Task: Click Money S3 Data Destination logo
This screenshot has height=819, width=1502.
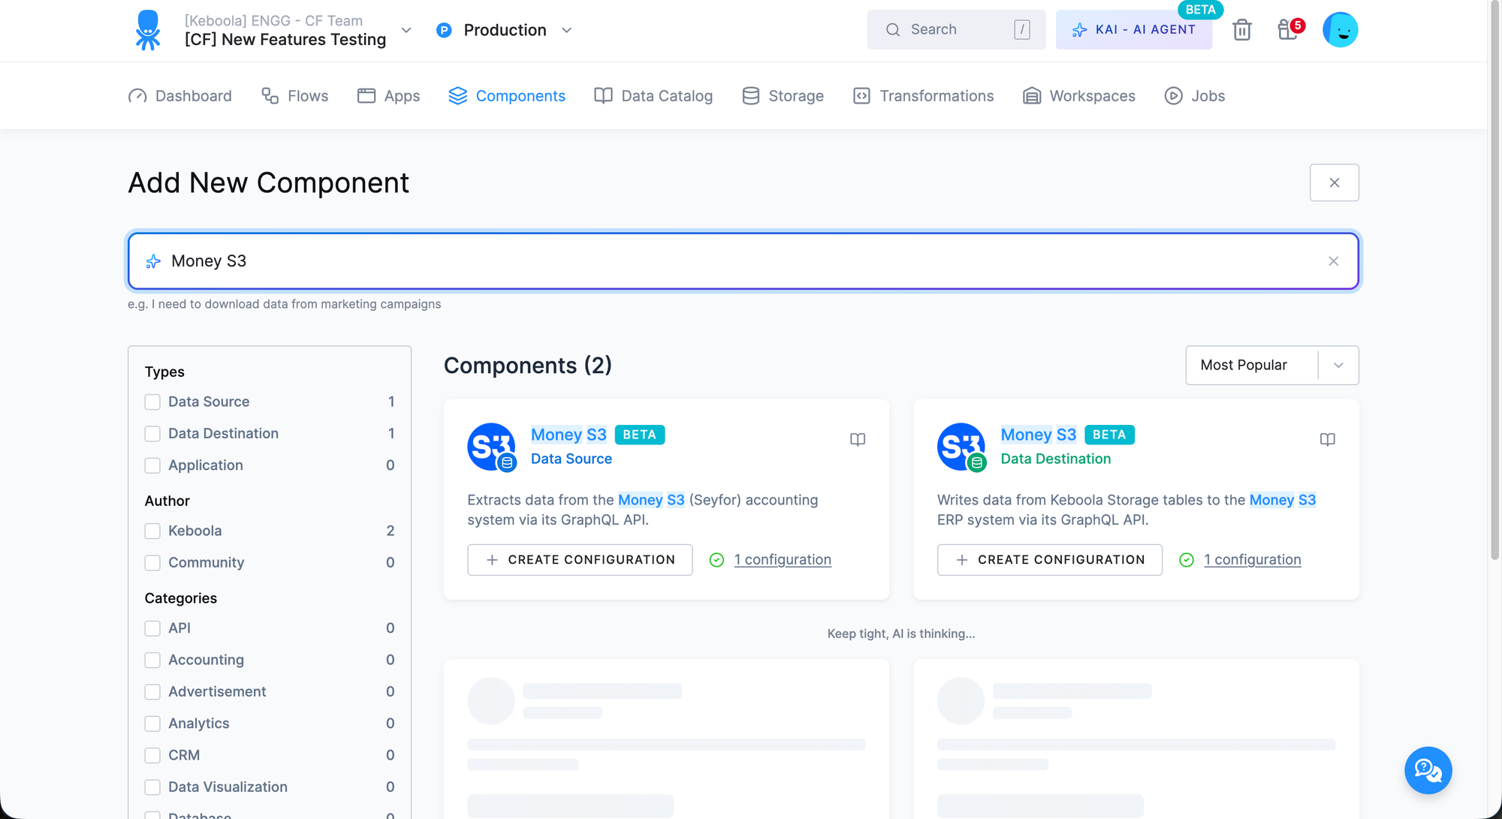Action: pyautogui.click(x=962, y=447)
